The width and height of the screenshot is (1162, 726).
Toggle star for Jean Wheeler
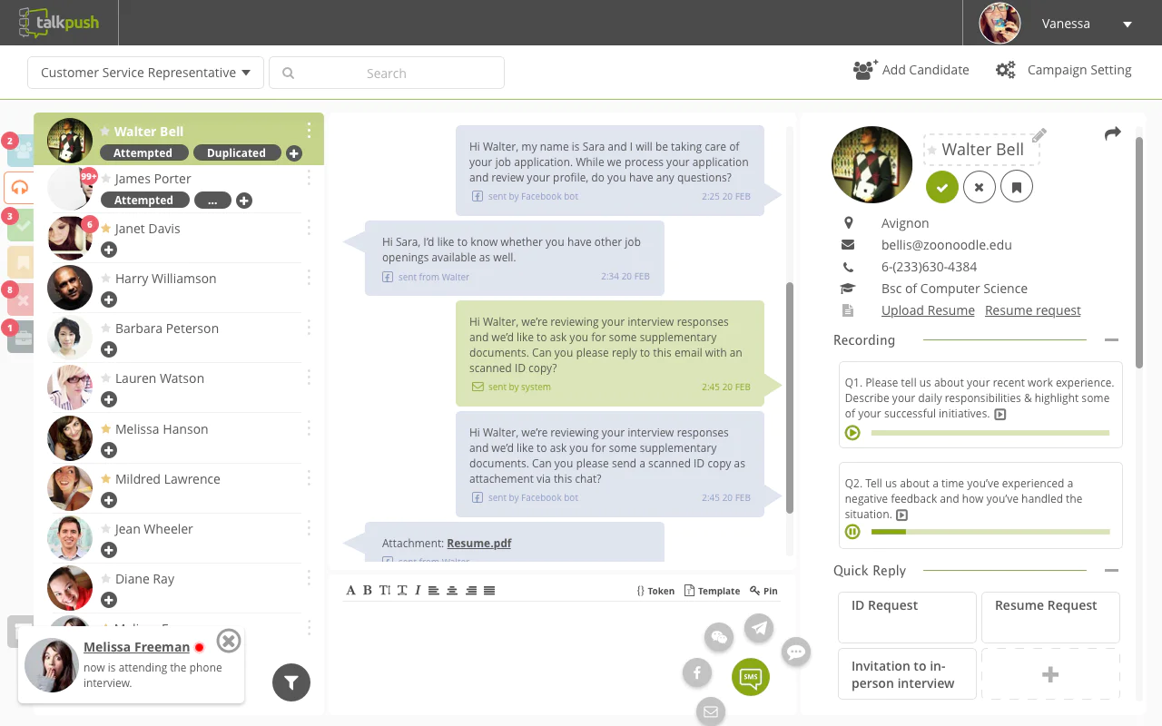point(105,529)
